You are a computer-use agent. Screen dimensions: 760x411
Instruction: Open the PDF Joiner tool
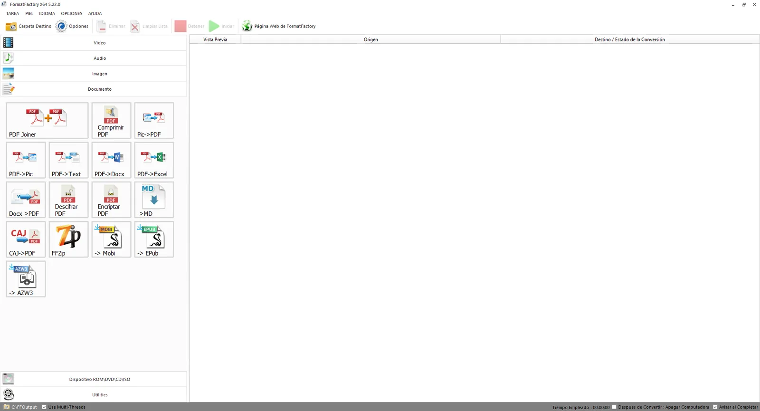point(47,121)
